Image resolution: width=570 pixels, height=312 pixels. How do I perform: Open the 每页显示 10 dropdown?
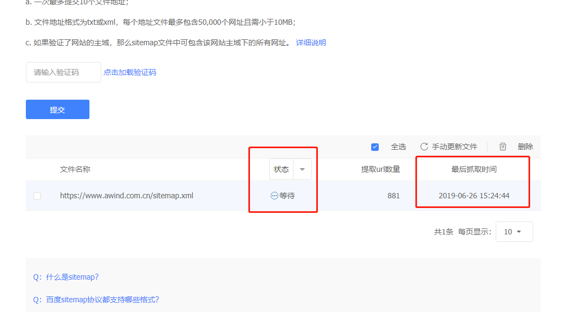(x=515, y=232)
